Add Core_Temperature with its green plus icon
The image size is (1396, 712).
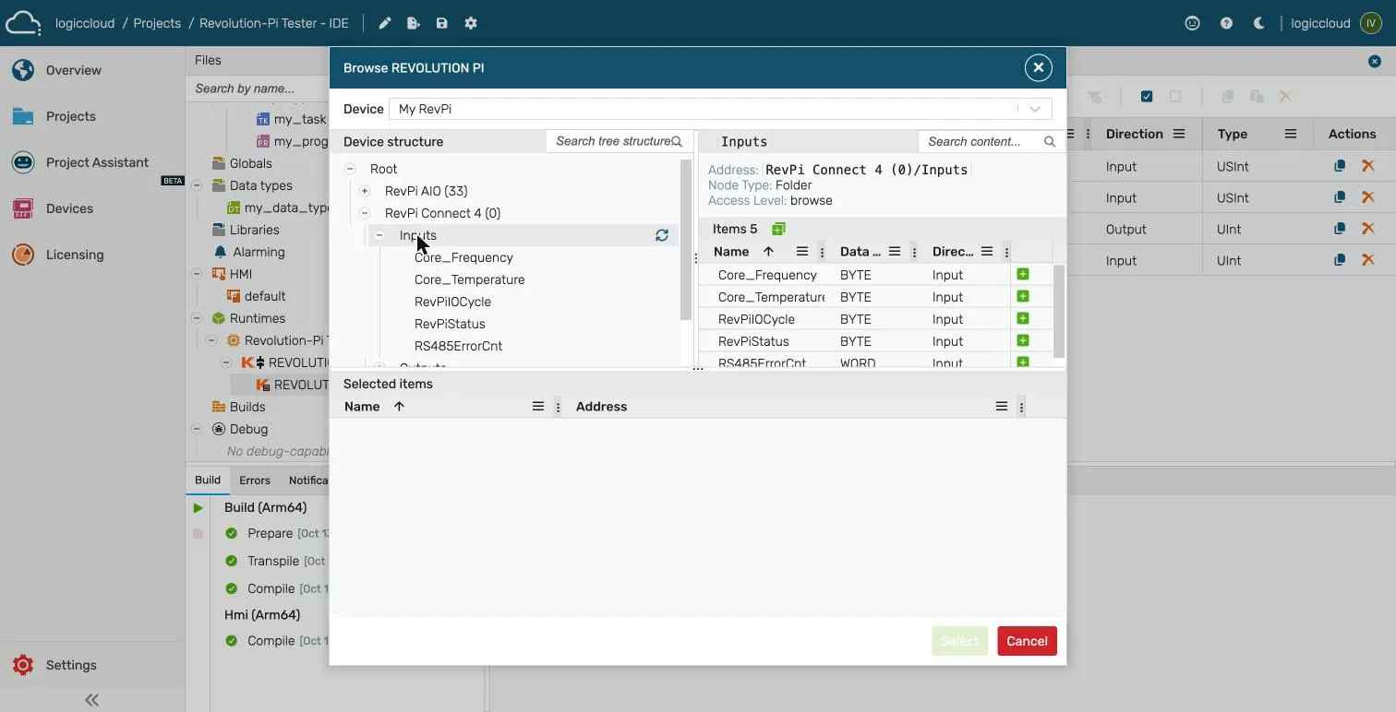(x=1022, y=296)
